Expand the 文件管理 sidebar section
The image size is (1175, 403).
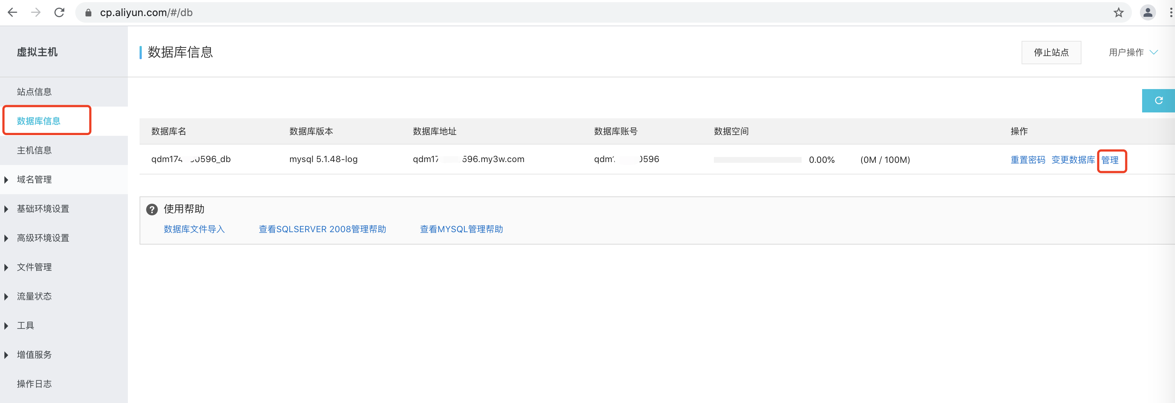[x=34, y=267]
